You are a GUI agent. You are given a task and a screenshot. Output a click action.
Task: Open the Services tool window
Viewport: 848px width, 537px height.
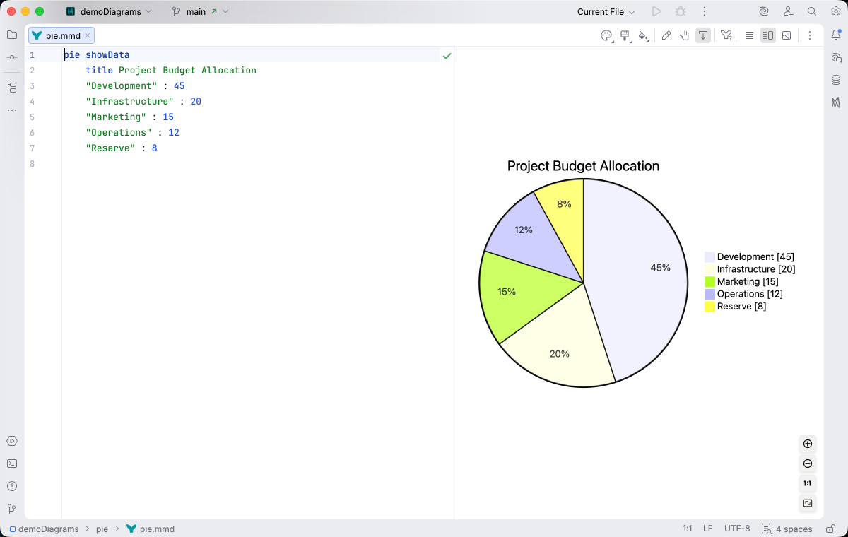tap(12, 441)
